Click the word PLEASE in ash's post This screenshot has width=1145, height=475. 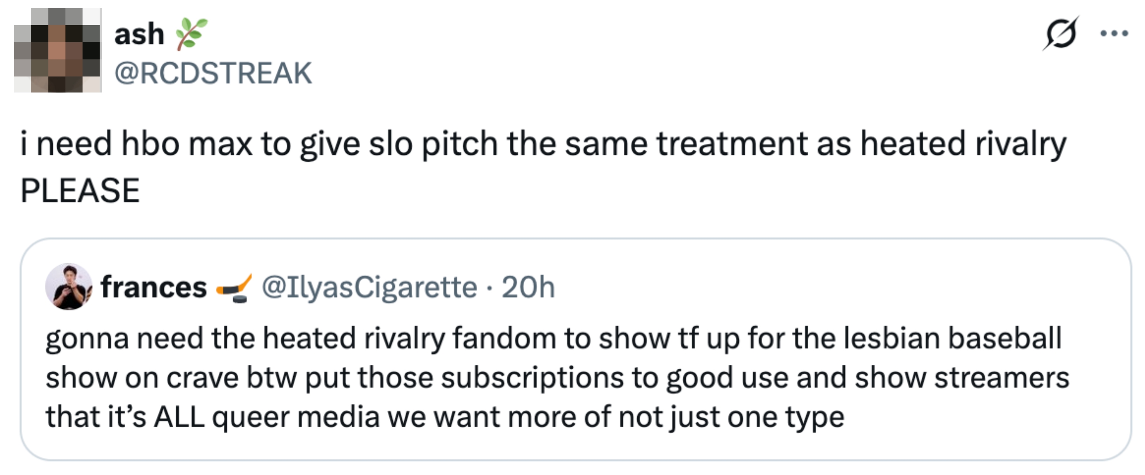(x=80, y=191)
